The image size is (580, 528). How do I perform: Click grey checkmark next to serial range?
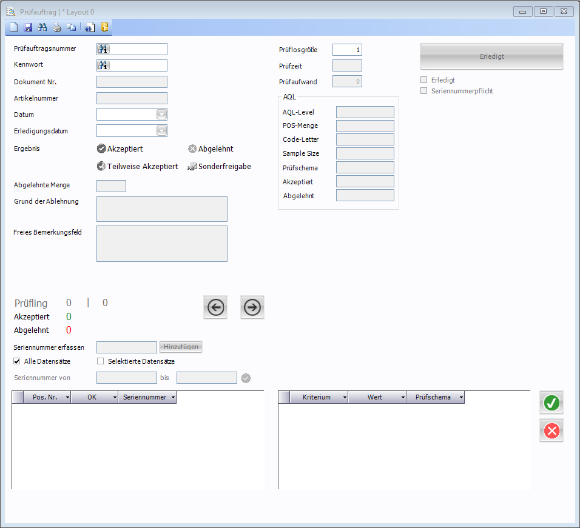tap(246, 378)
